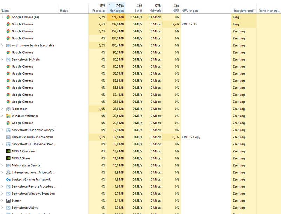Image resolution: width=281 pixels, height=214 pixels.
Task: Expand Servicehost: Remote Procedure row
Action: (x=2, y=187)
